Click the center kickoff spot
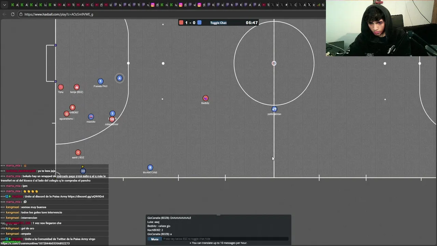Screen dimensions: 437x246 274,63
